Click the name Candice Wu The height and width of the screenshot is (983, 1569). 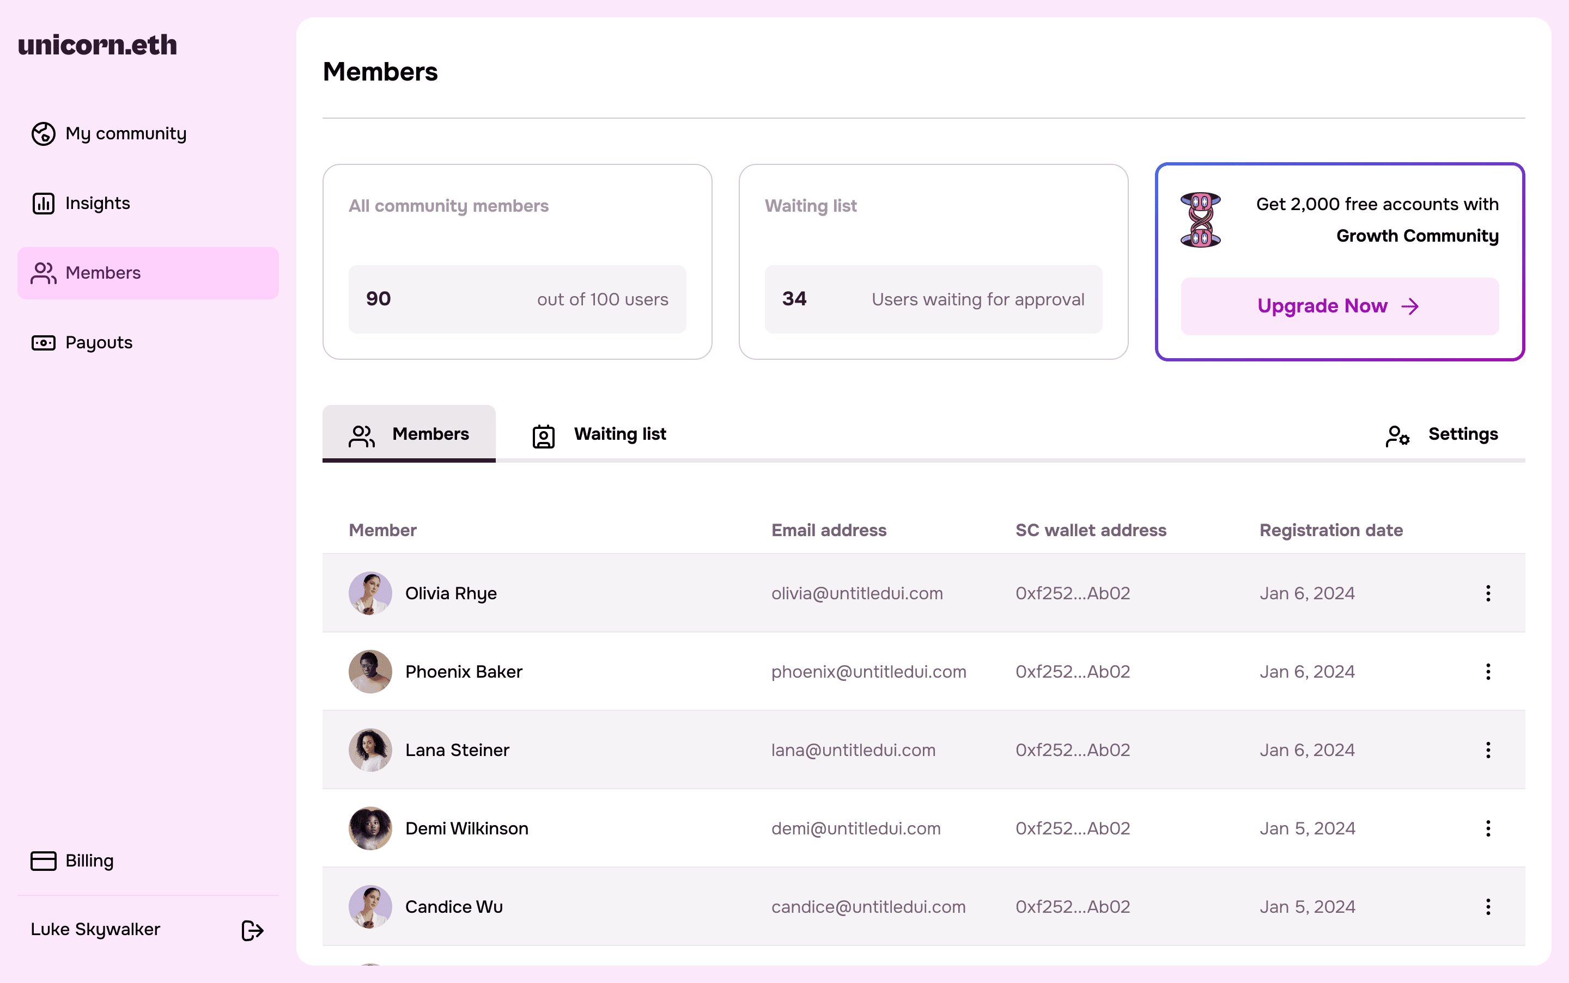tap(454, 906)
